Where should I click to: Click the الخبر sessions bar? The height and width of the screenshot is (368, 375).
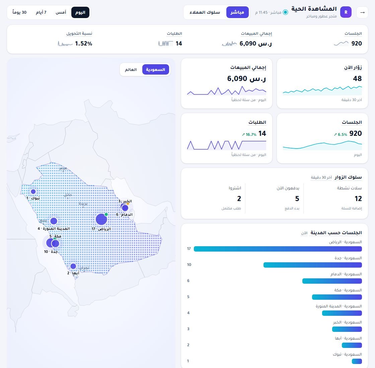click(x=347, y=329)
